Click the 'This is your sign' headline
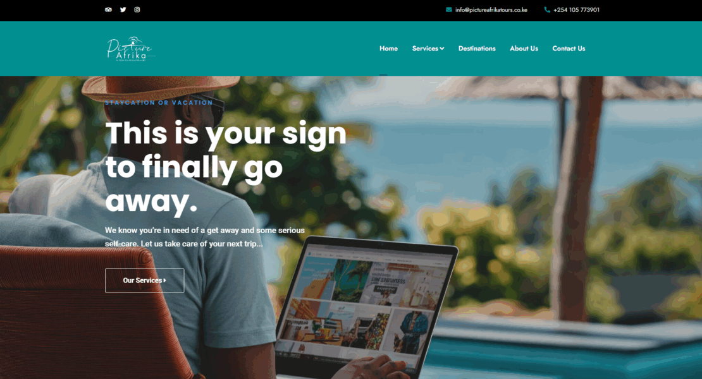This screenshot has width=702, height=379. 226,166
